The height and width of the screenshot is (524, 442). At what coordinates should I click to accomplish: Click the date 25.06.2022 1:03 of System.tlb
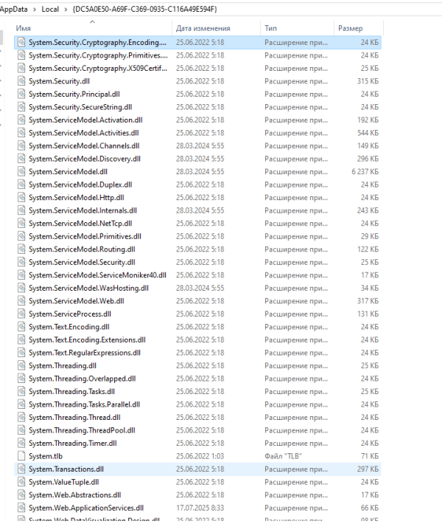pyautogui.click(x=200, y=456)
